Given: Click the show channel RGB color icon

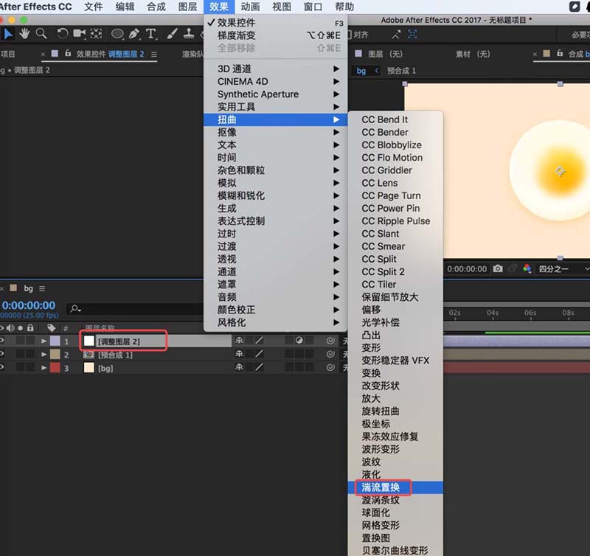Looking at the screenshot, I should coord(527,268).
